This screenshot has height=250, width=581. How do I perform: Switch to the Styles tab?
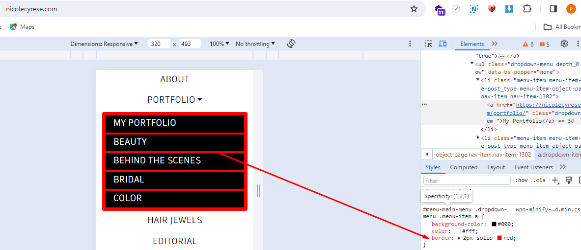(433, 167)
